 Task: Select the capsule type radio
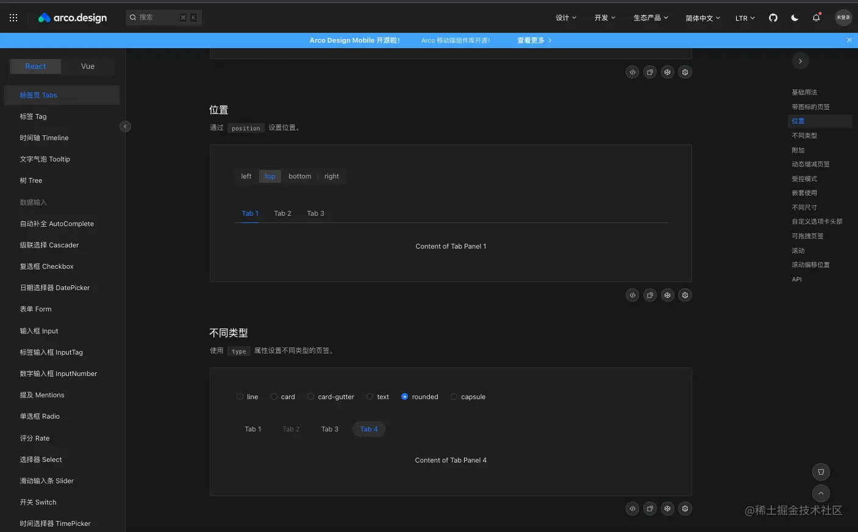[454, 397]
